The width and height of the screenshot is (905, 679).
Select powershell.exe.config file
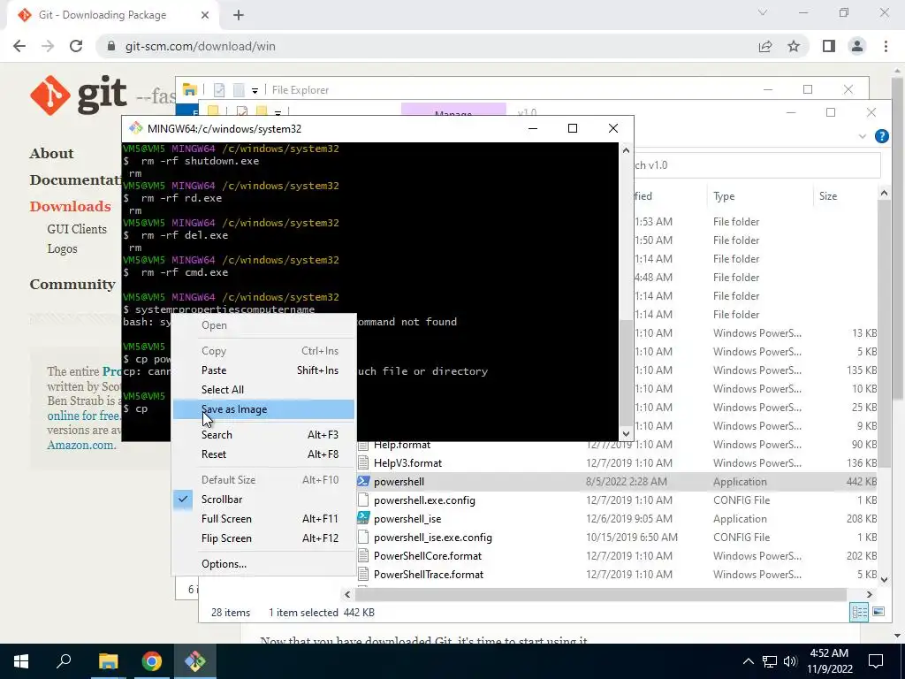point(424,500)
